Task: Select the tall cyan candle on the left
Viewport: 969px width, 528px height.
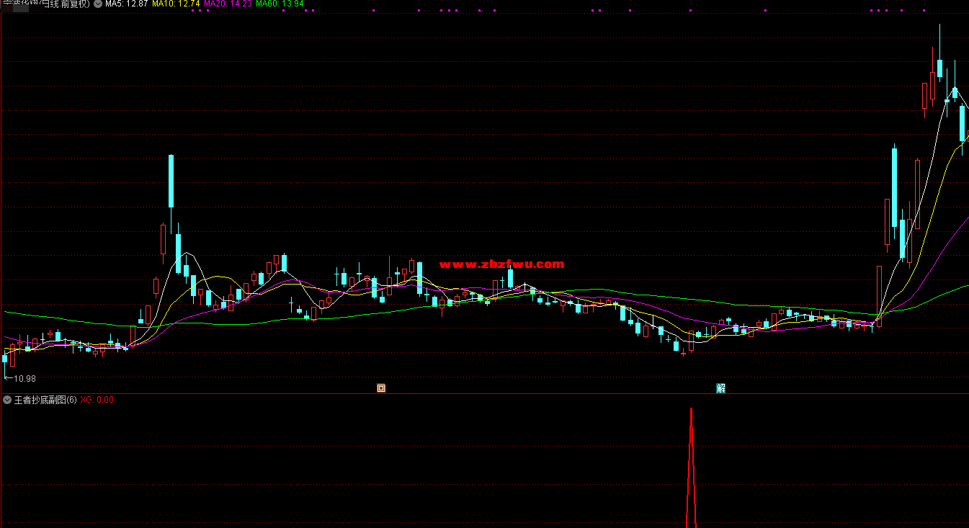Action: click(171, 180)
